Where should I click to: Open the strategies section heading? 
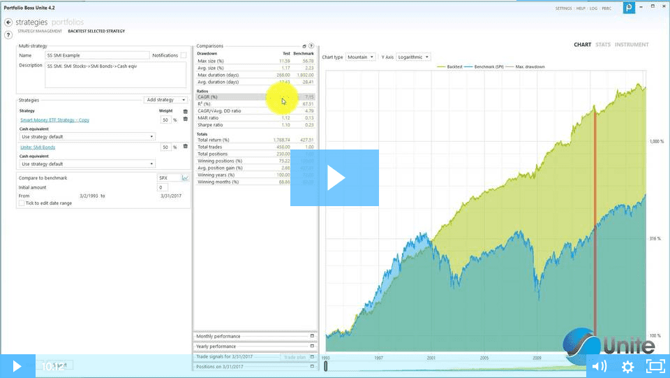(31, 22)
